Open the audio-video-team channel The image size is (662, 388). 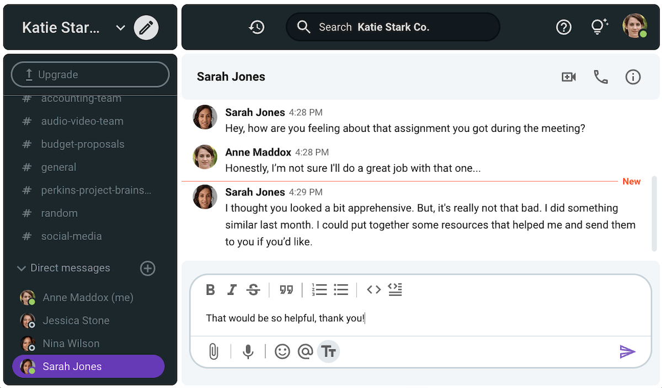[x=82, y=121]
